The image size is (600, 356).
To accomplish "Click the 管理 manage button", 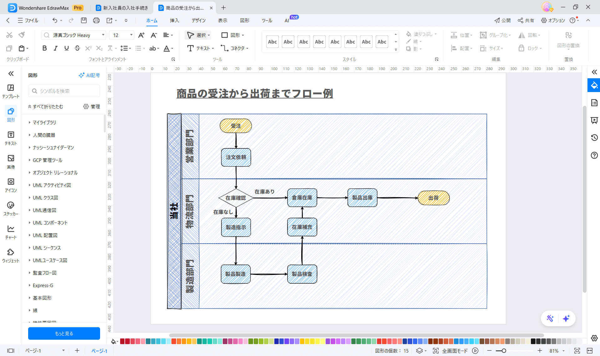I will tap(92, 106).
